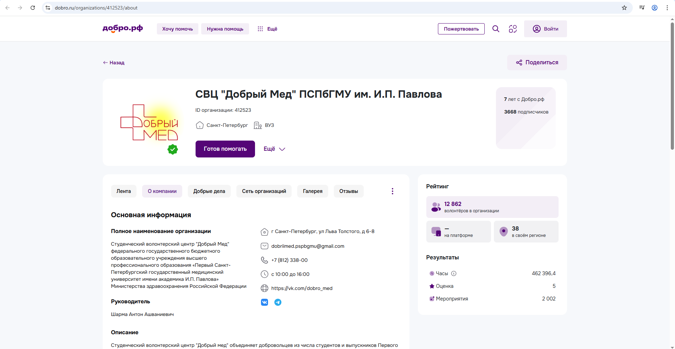The width and height of the screenshot is (675, 349).
Task: Click the Оценка rating value 5
Action: pos(554,286)
